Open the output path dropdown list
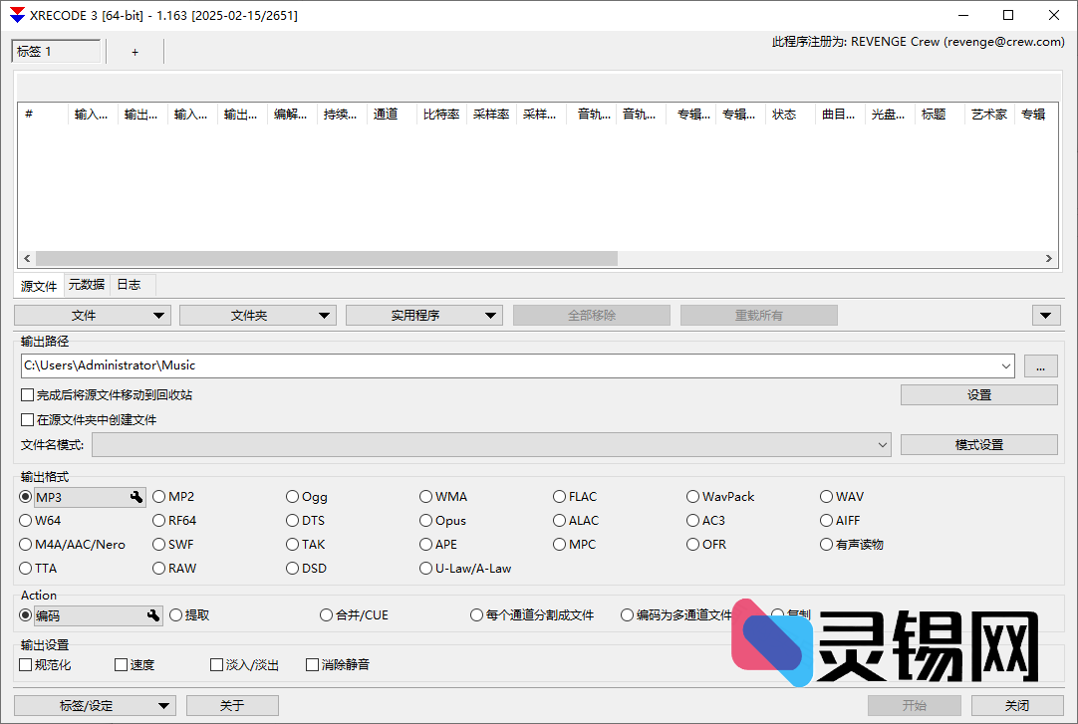1078x724 pixels. click(1005, 365)
